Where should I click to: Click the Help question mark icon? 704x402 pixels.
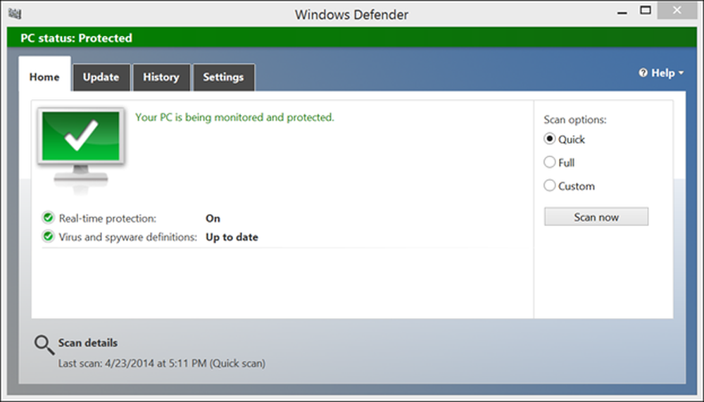[x=643, y=73]
